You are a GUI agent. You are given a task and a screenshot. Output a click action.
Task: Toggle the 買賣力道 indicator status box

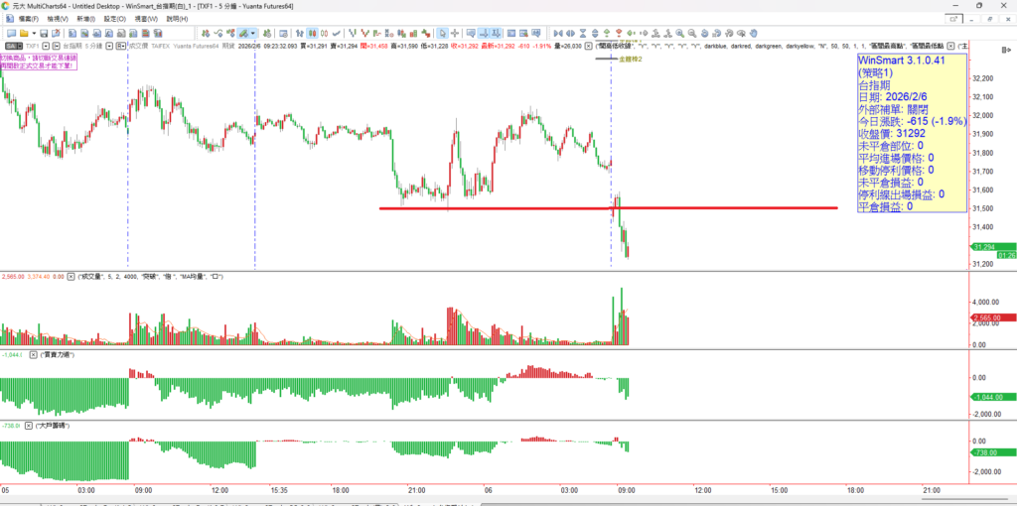pyautogui.click(x=34, y=354)
